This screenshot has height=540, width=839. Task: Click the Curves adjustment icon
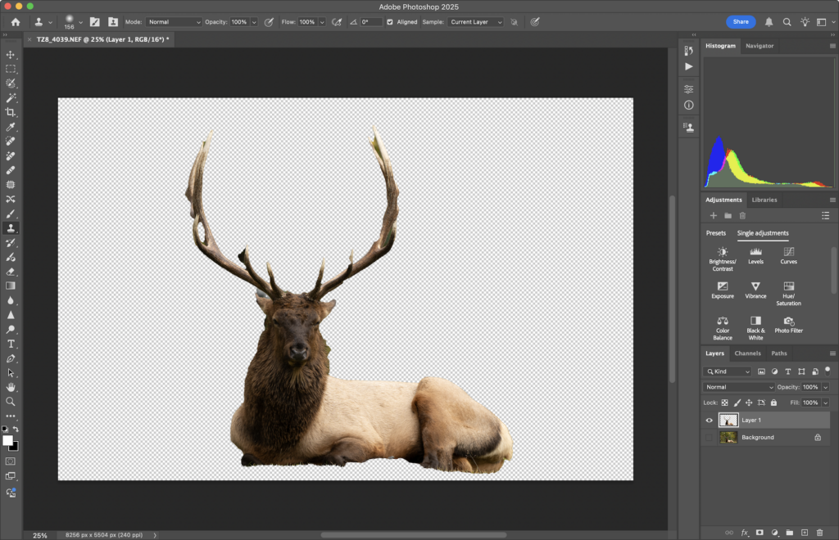click(x=788, y=253)
